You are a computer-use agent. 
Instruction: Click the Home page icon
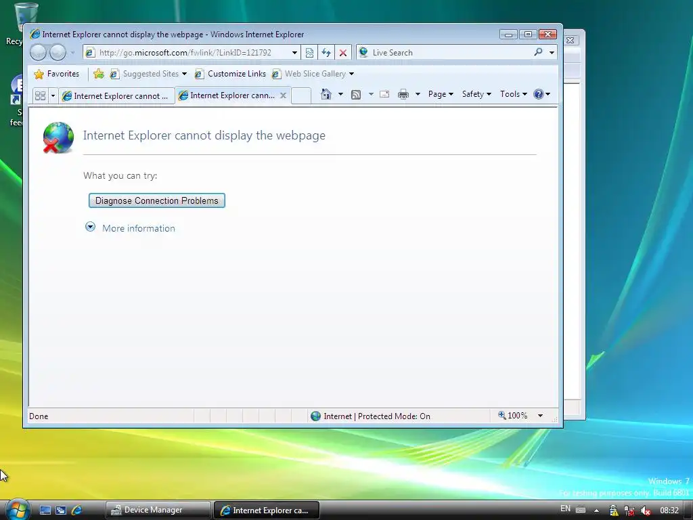coord(326,93)
